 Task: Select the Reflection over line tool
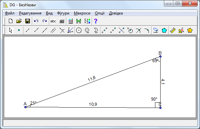(122, 30)
